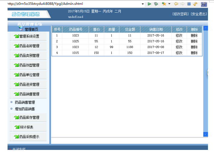Click 修改密码 link in header
The height and width of the screenshot is (152, 214).
[180, 14]
